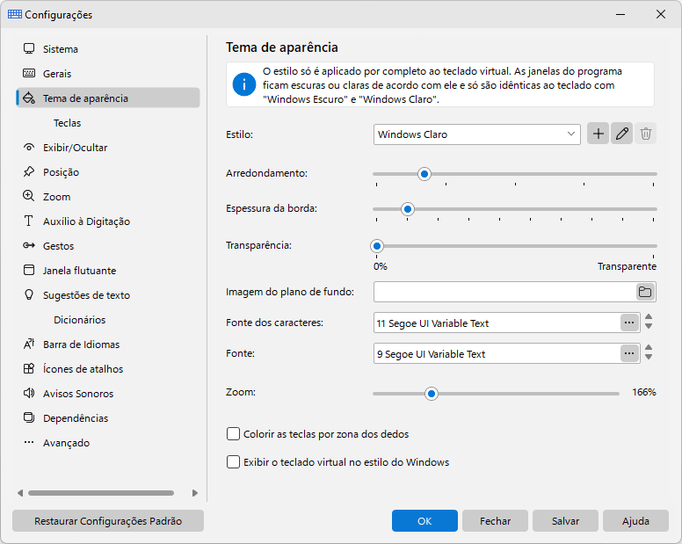
Task: Decrease Fonte size down arrow
Action: click(x=649, y=357)
